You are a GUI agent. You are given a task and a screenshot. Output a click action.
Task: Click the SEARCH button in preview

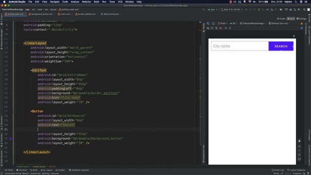coord(281,46)
